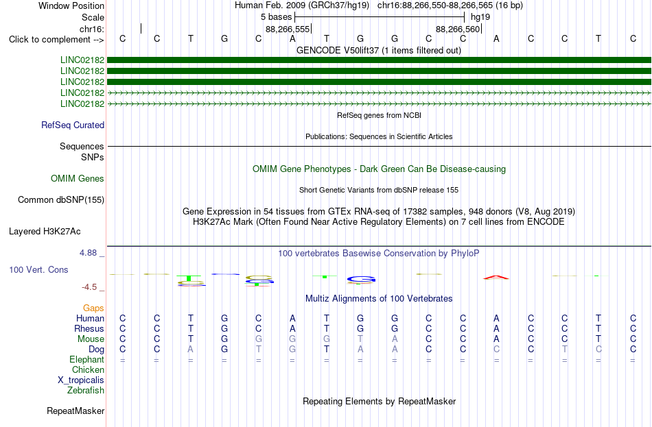Click the hg19 label beside the scale bar
This screenshot has width=652, height=427.
[480, 17]
